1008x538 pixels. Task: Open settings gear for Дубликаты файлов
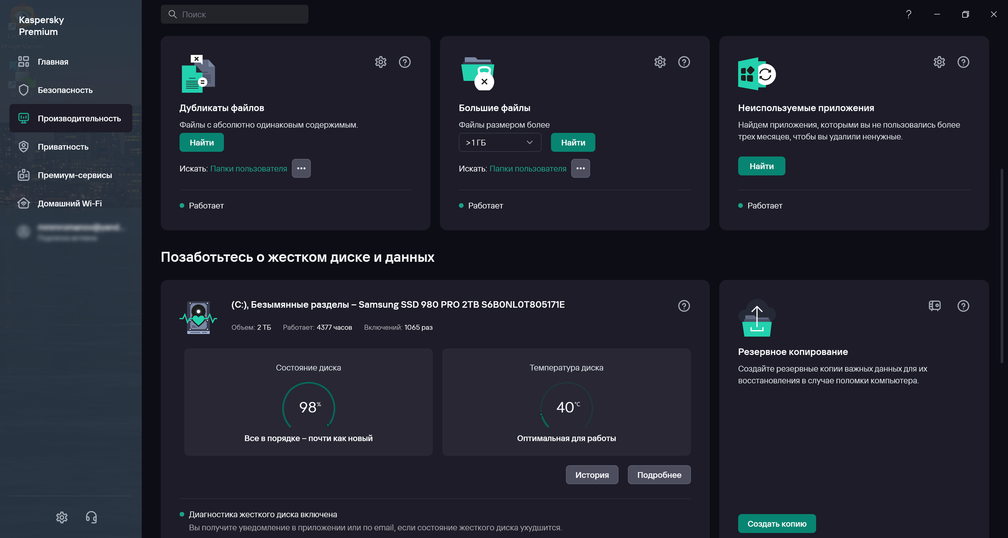click(x=380, y=62)
